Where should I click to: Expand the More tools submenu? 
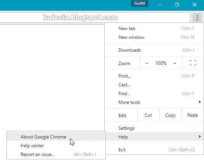(154, 102)
